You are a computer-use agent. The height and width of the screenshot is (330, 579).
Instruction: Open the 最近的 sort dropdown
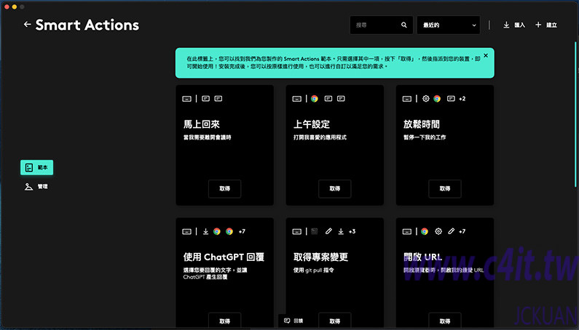point(449,25)
